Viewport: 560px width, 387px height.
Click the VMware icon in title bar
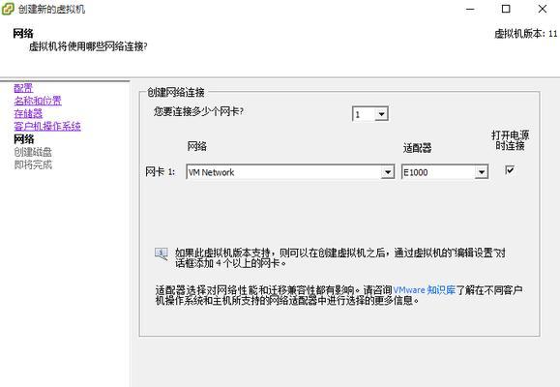8,9
